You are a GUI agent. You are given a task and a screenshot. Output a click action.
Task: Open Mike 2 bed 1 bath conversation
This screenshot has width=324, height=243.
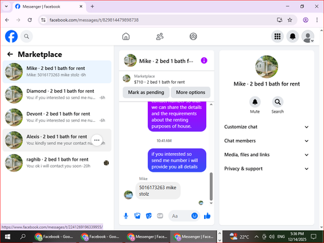[x=57, y=72]
